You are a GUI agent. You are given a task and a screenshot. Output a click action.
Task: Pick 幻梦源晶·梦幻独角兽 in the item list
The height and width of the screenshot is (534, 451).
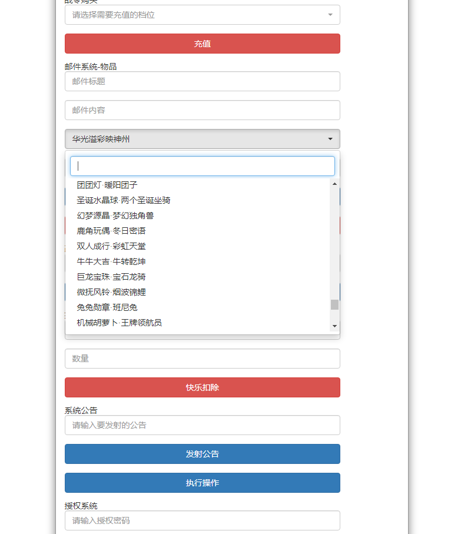pos(115,215)
